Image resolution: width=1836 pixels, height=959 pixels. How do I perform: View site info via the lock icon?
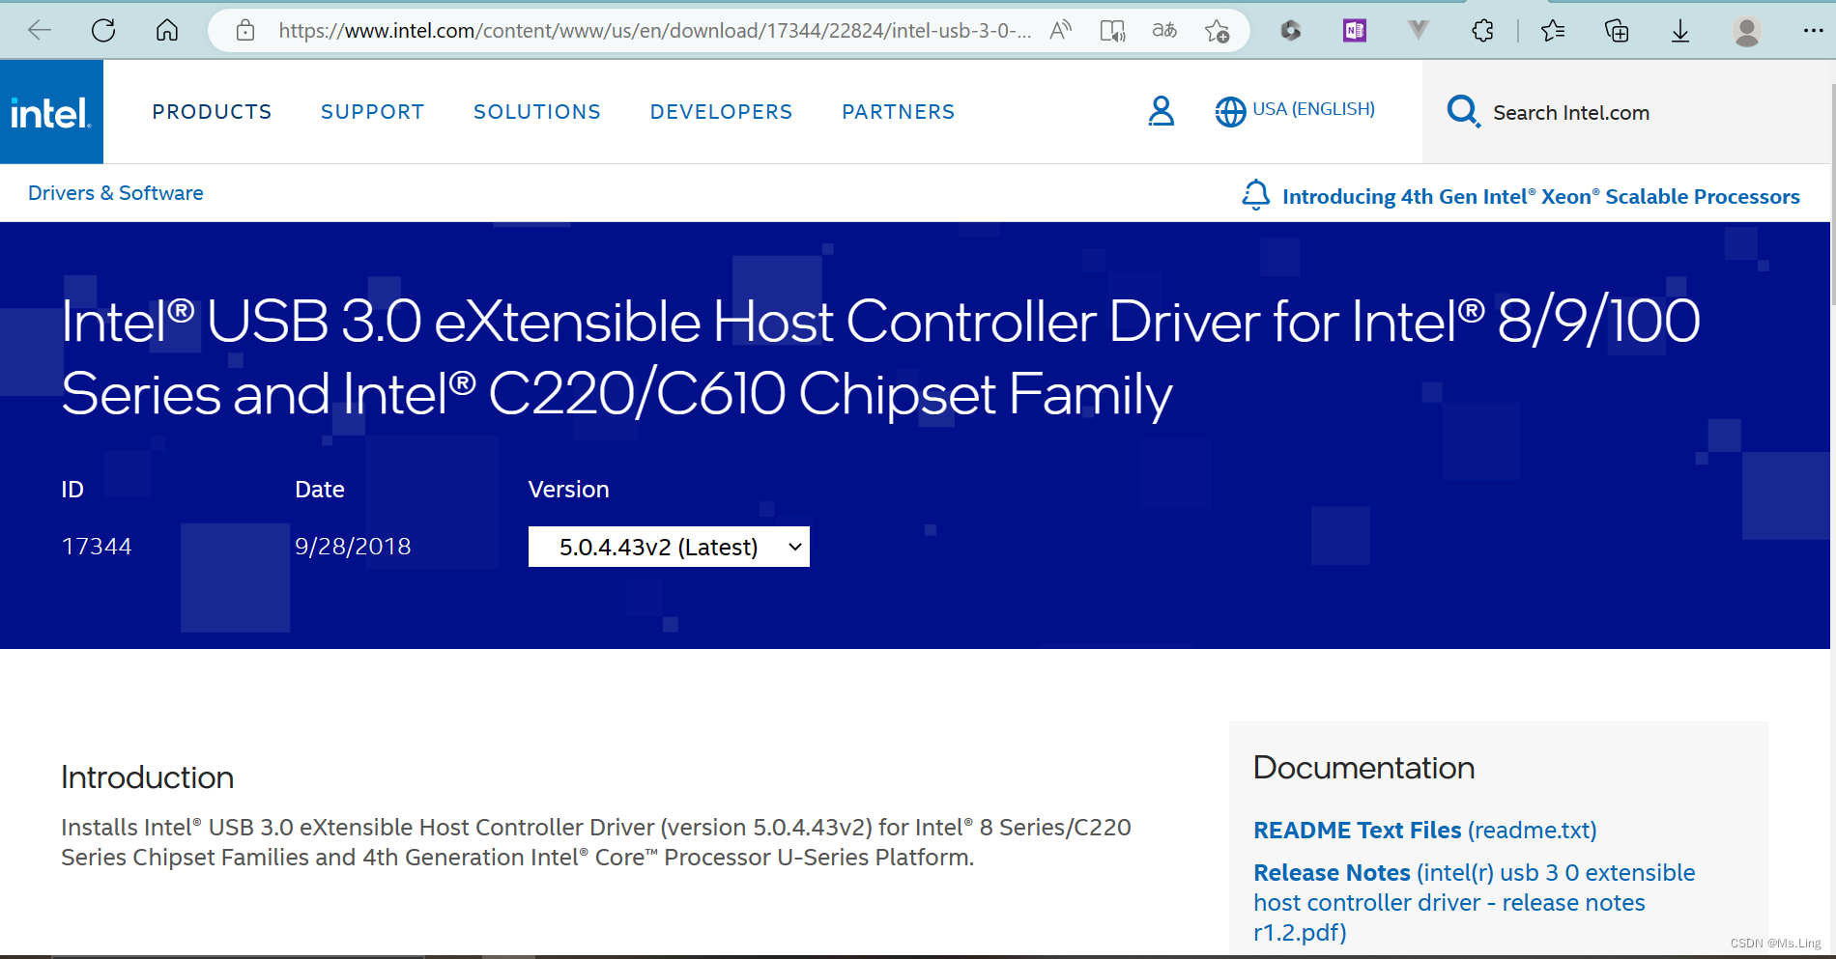pos(245,30)
